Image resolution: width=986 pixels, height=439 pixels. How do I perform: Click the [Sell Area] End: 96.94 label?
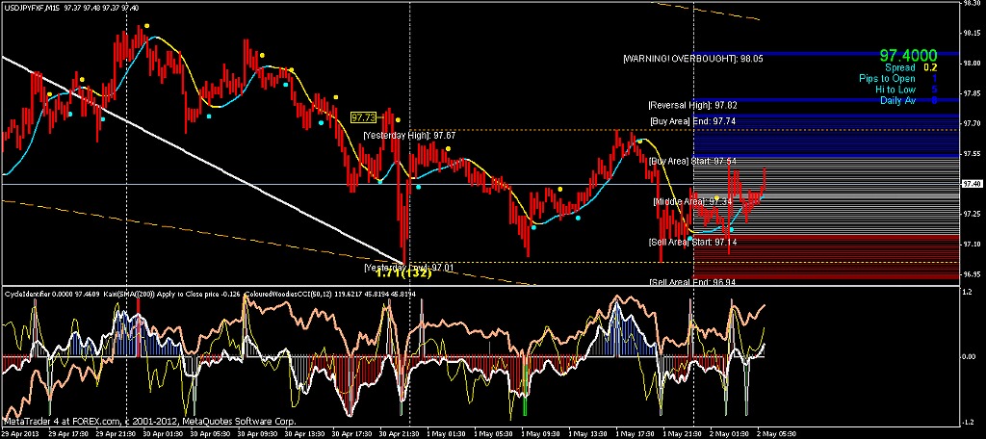point(693,282)
